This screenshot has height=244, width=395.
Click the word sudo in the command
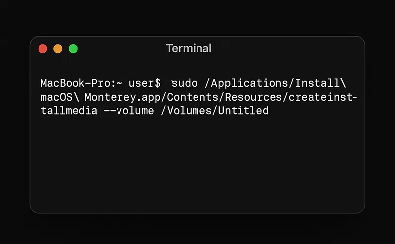click(x=185, y=83)
